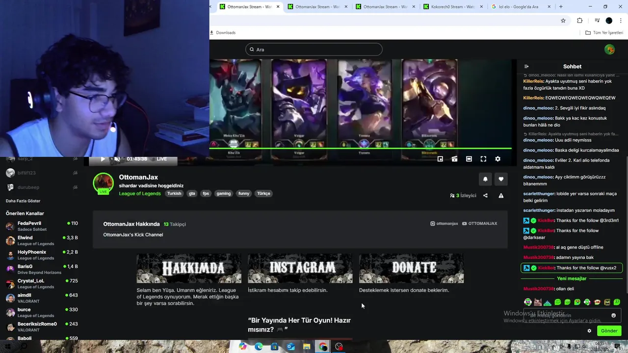
Task: Collapse the Sohbet chat panel
Action: tap(526, 67)
